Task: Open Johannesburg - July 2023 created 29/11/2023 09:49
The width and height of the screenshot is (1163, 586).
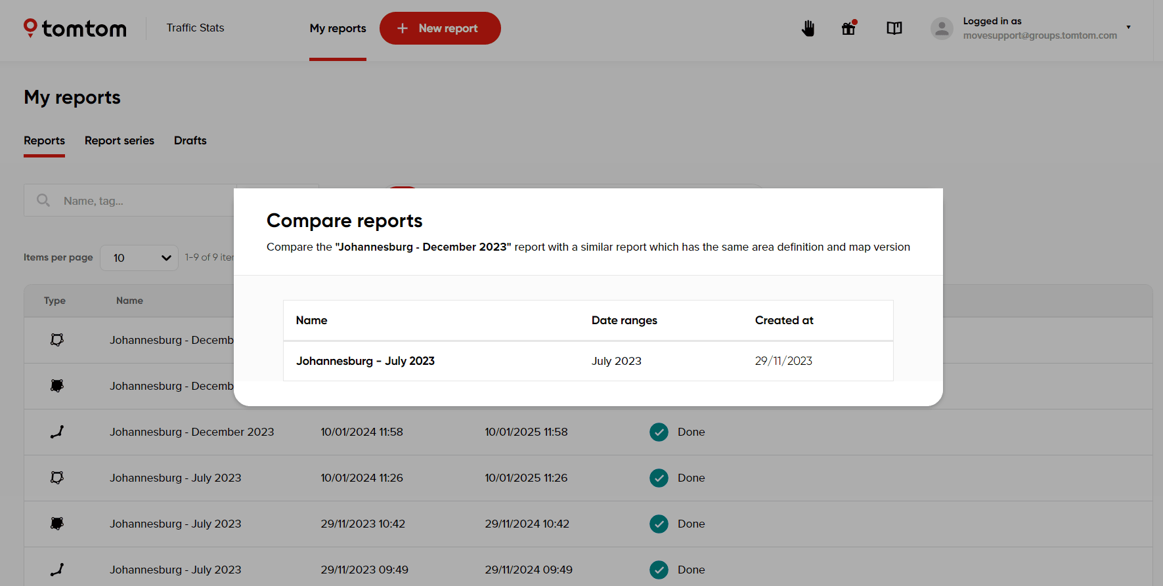Action: pyautogui.click(x=175, y=570)
